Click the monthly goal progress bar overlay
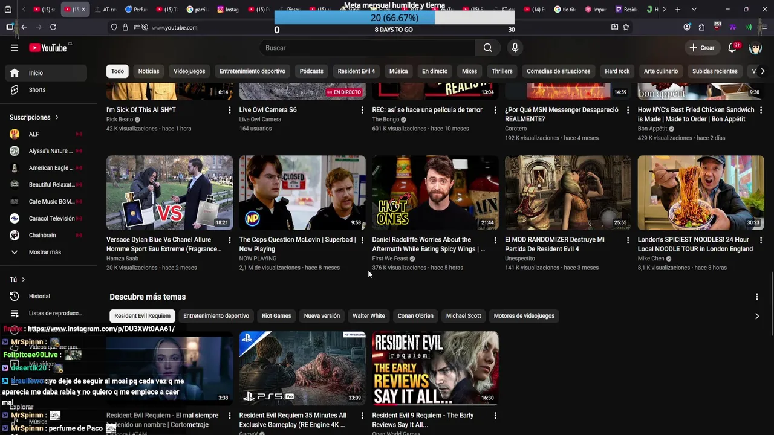The image size is (774, 435). click(394, 18)
